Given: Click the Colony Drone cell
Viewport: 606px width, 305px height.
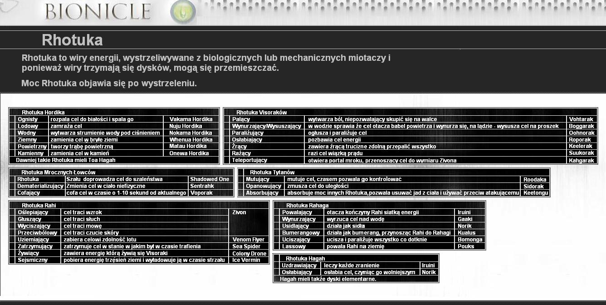Looking at the screenshot, I should (x=249, y=254).
